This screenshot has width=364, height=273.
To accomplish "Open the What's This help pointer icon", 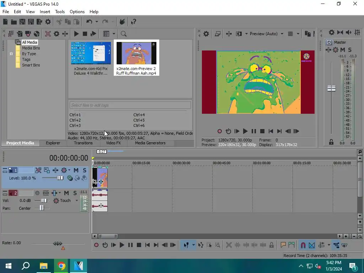I will point(133,22).
